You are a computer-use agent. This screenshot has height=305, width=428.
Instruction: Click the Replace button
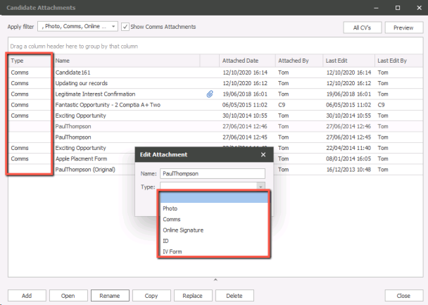coord(193,296)
